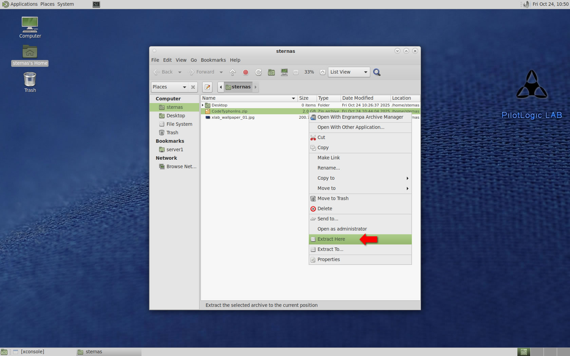Viewport: 570px width, 356px height.
Task: Expand the Desktop folder row
Action: [203, 105]
